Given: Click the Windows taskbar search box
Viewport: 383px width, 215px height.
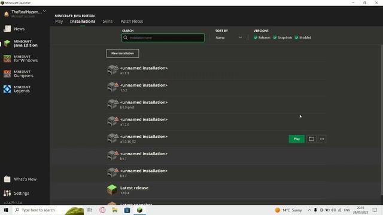Looking at the screenshot, I should click(x=48, y=210).
